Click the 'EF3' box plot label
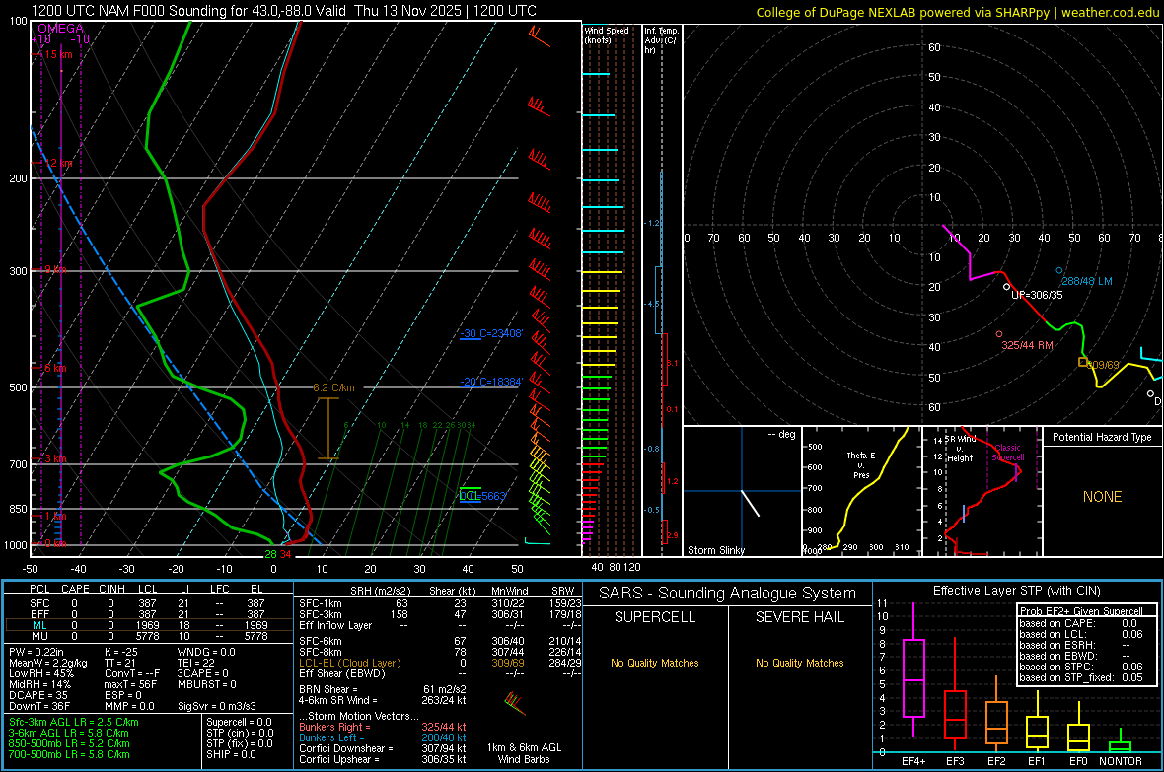The height and width of the screenshot is (772, 1164). (x=955, y=761)
